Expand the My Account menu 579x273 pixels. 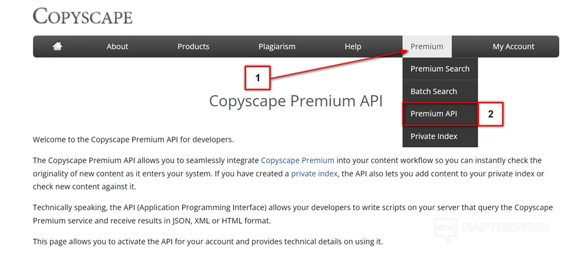[x=513, y=46]
